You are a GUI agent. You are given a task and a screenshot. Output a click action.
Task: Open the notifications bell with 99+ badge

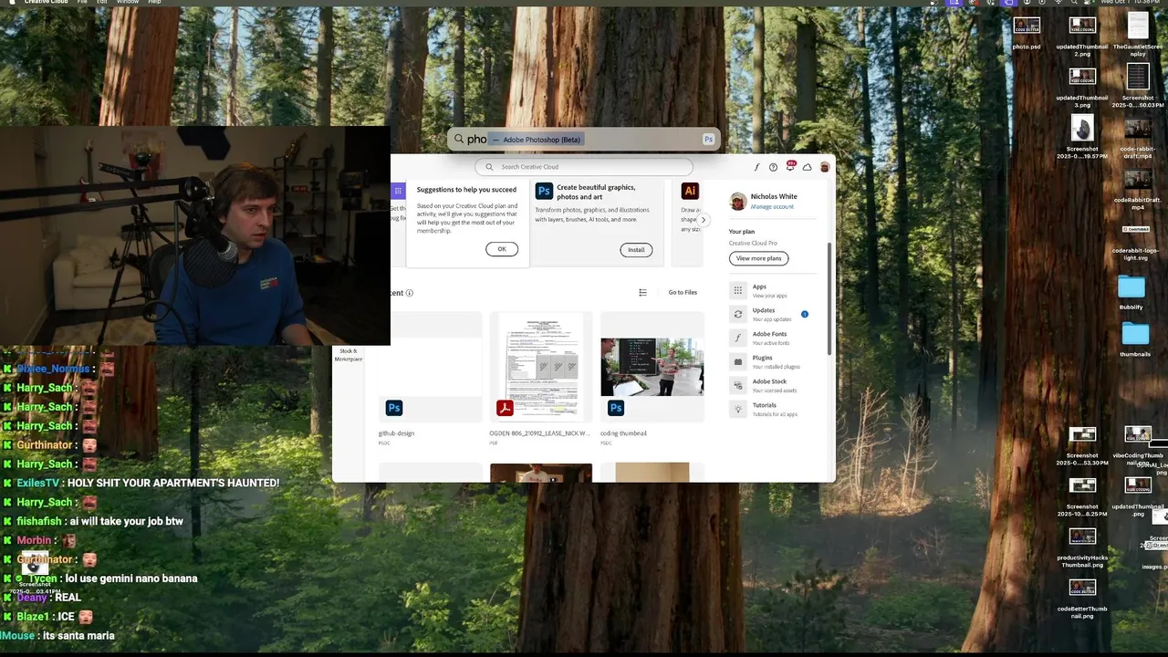pyautogui.click(x=790, y=166)
